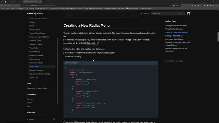Click the Creating a New Radial Menu heading
This screenshot has height=123, width=219.
tap(87, 26)
